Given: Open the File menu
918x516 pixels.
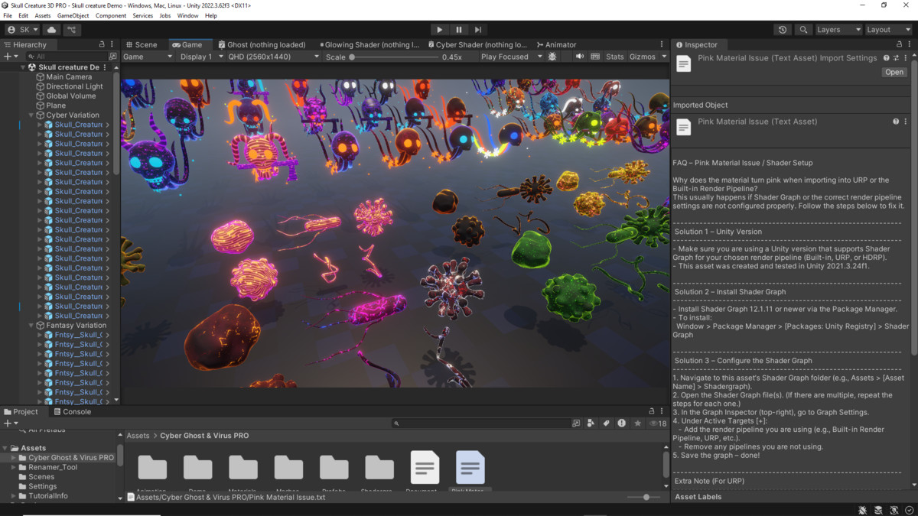Looking at the screenshot, I should click(8, 15).
